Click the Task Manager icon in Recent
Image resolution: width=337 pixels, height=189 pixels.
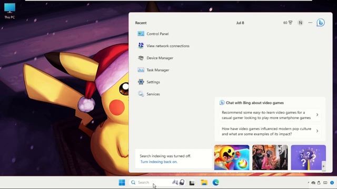click(x=141, y=70)
